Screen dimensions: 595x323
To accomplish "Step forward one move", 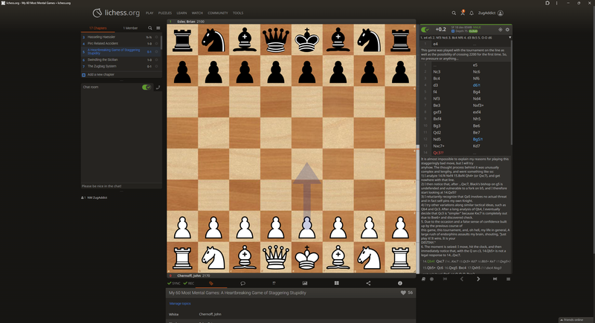I will (x=478, y=279).
